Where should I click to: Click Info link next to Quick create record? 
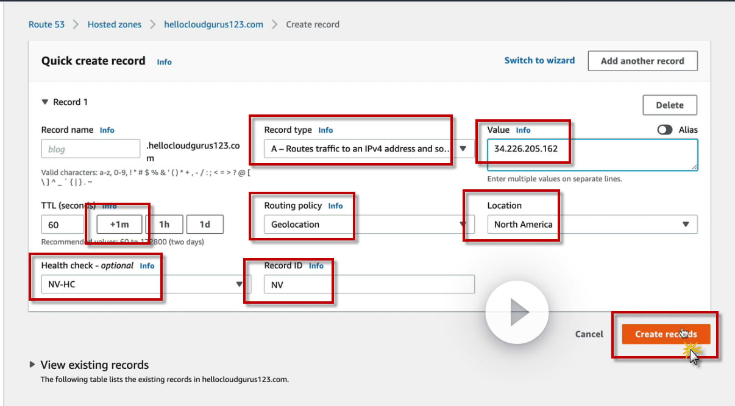165,62
